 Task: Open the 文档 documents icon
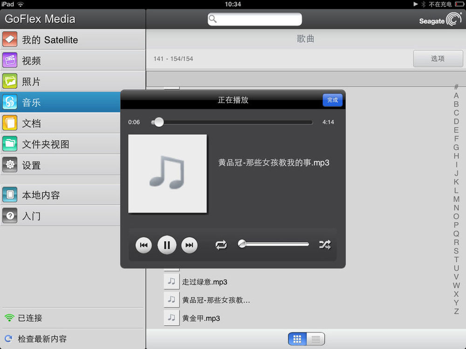coord(10,123)
